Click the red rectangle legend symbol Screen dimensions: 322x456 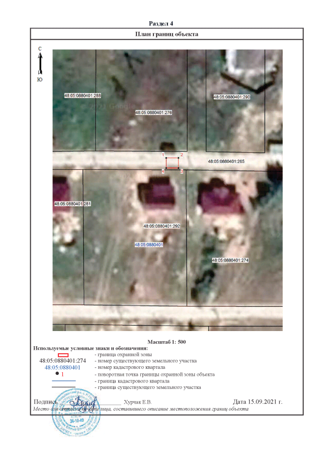63,355
